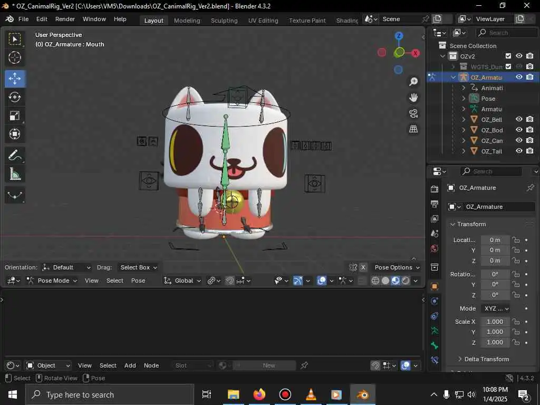Toggle X-axis mirror in pose options
Viewport: 540px width, 405px height.
click(x=363, y=267)
